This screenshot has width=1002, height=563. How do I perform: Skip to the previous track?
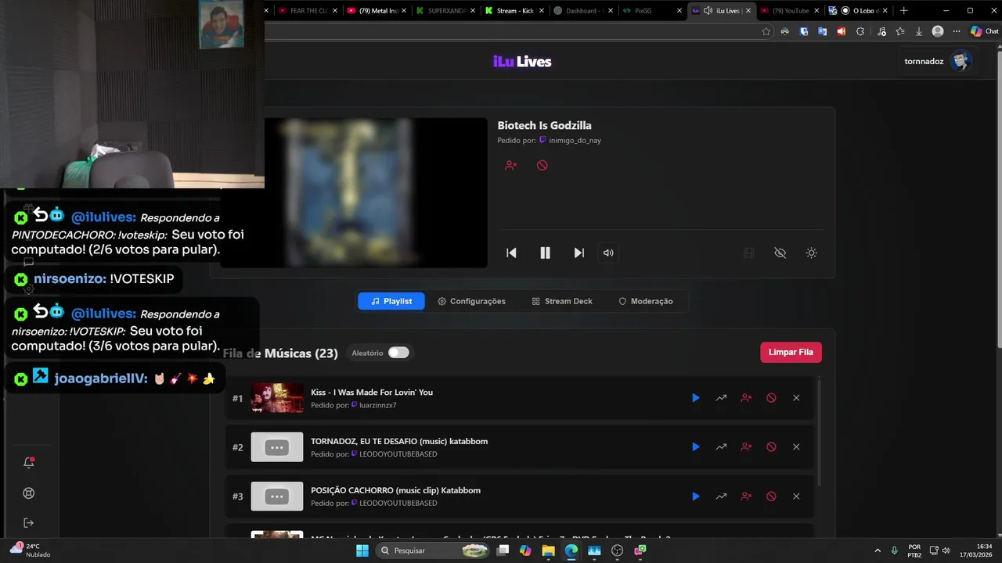[x=511, y=253]
